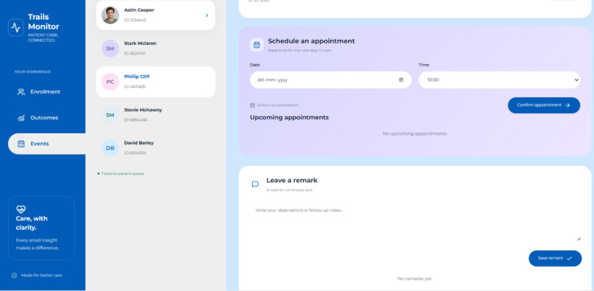This screenshot has width=594, height=291.
Task: Open the date picker calendar icon
Action: pyautogui.click(x=401, y=80)
